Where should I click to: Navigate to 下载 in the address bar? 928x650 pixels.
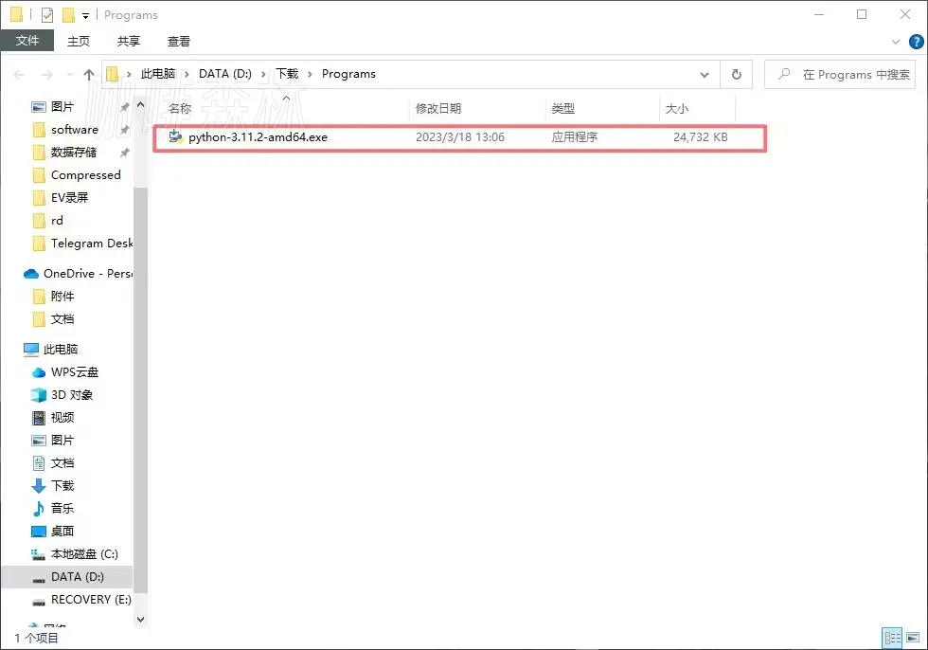click(x=287, y=74)
